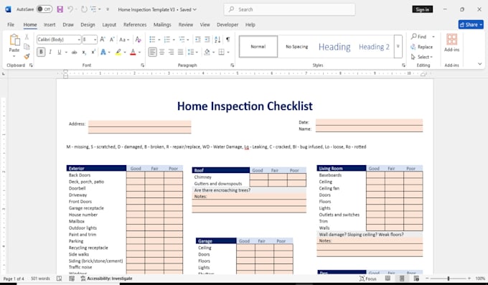Open the font name dropdown
The width and height of the screenshot is (488, 285).
[x=79, y=39]
